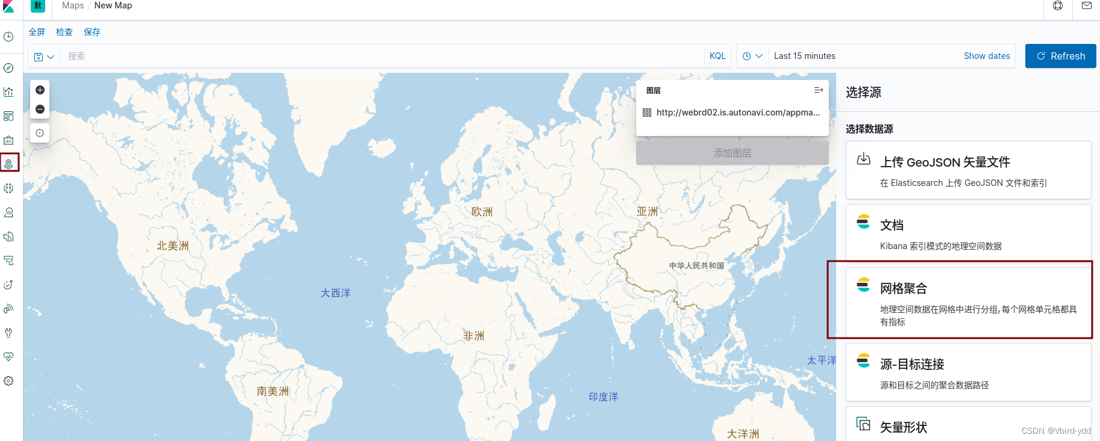This screenshot has width=1100, height=441.
Task: Click the Refresh button
Action: pyautogui.click(x=1060, y=56)
